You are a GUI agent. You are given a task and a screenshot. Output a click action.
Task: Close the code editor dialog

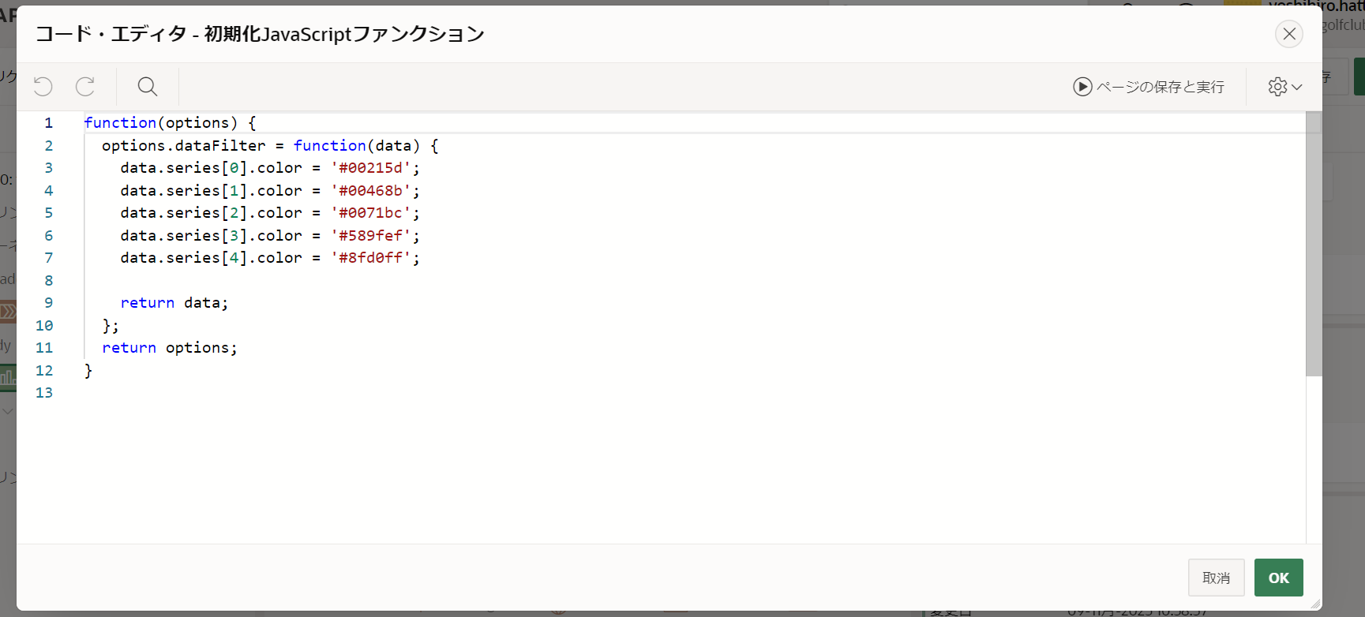[x=1289, y=34]
